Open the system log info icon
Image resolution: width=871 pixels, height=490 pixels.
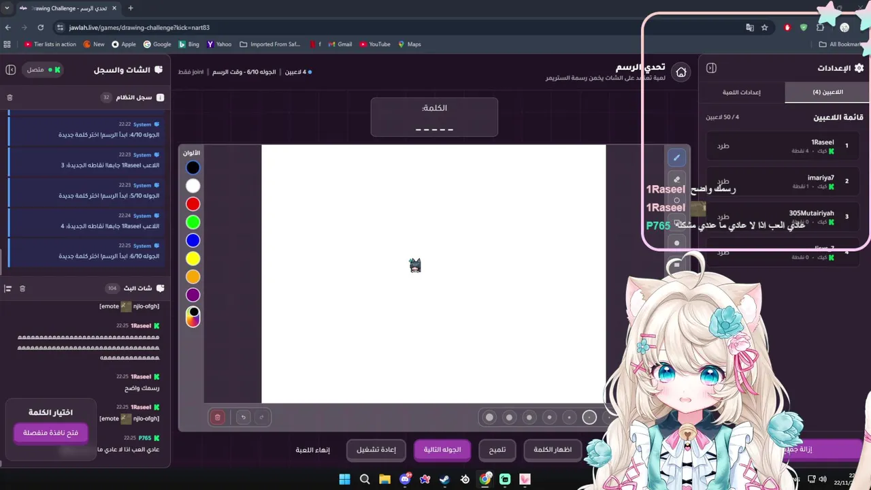tap(160, 97)
